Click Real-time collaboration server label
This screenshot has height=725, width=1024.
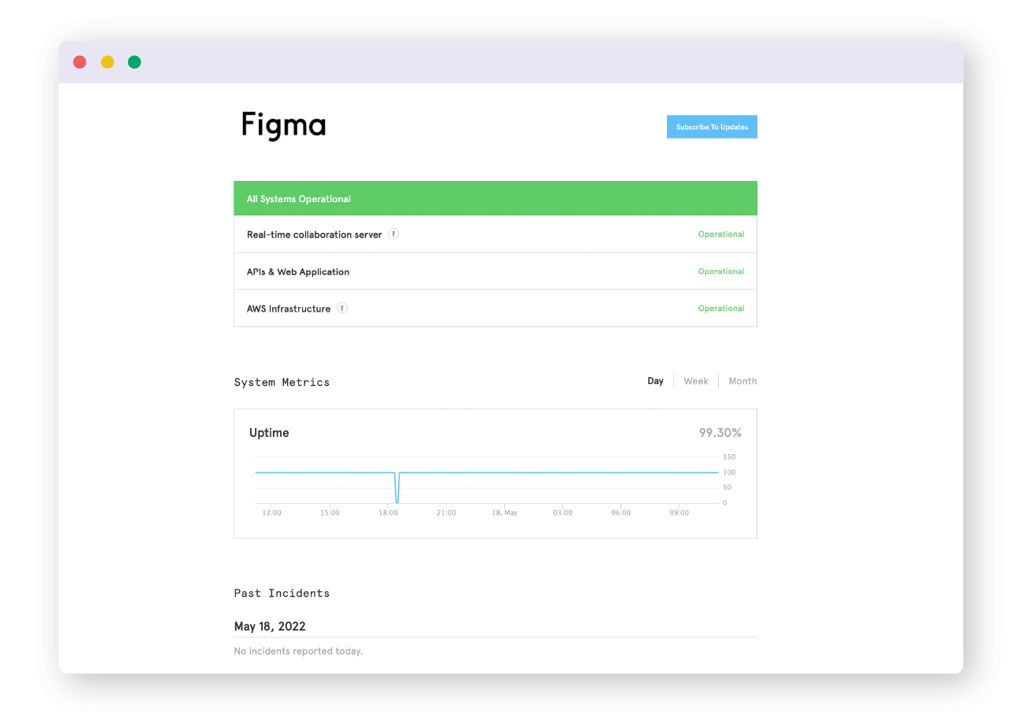[315, 235]
